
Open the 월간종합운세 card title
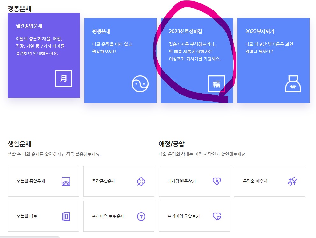point(29,26)
